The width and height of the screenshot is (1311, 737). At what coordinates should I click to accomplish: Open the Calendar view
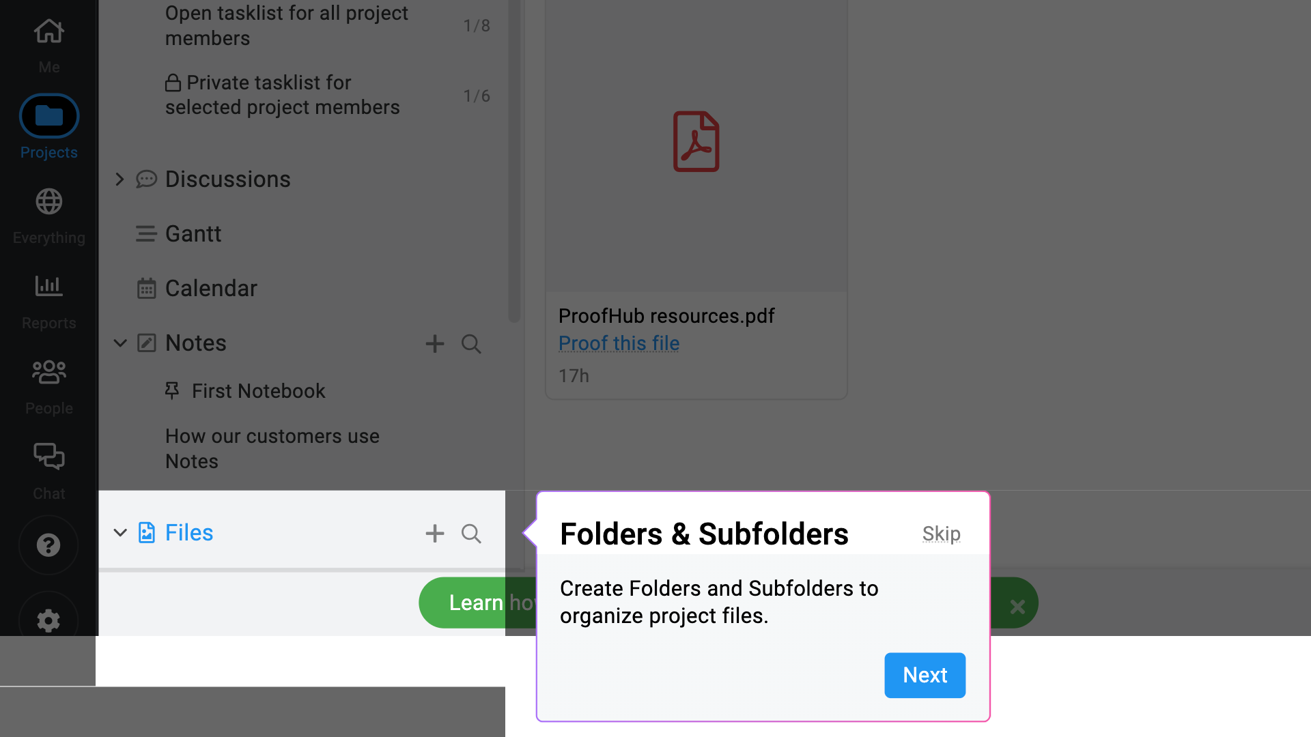tap(210, 288)
